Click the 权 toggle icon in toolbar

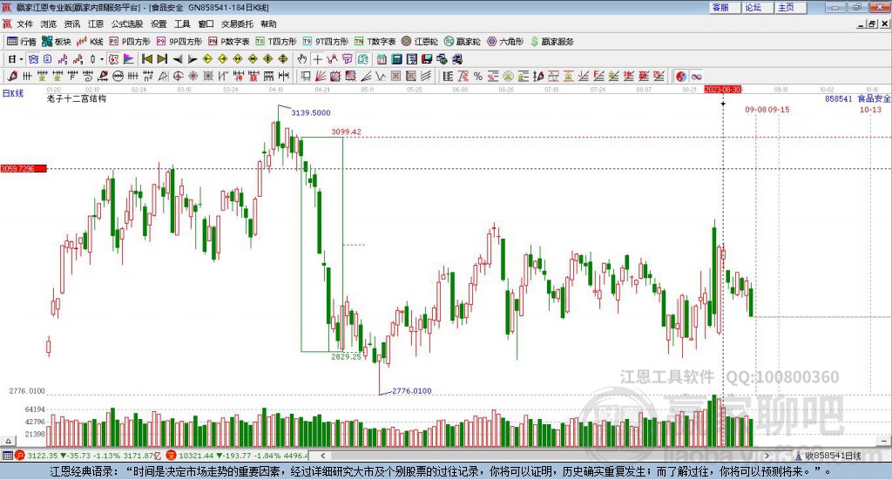point(114,59)
